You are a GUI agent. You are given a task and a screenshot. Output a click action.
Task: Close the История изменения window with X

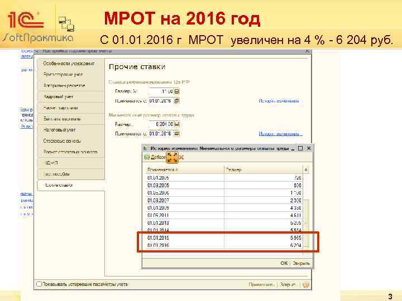tap(309, 148)
